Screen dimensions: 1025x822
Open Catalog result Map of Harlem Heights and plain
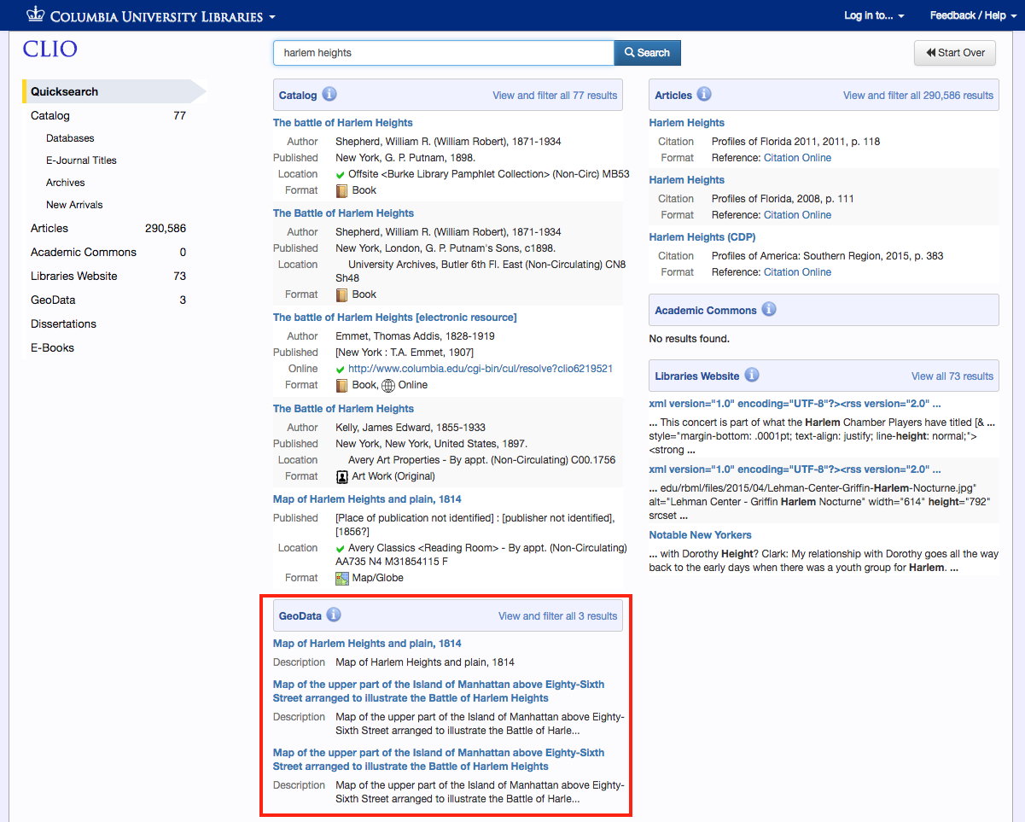[367, 499]
